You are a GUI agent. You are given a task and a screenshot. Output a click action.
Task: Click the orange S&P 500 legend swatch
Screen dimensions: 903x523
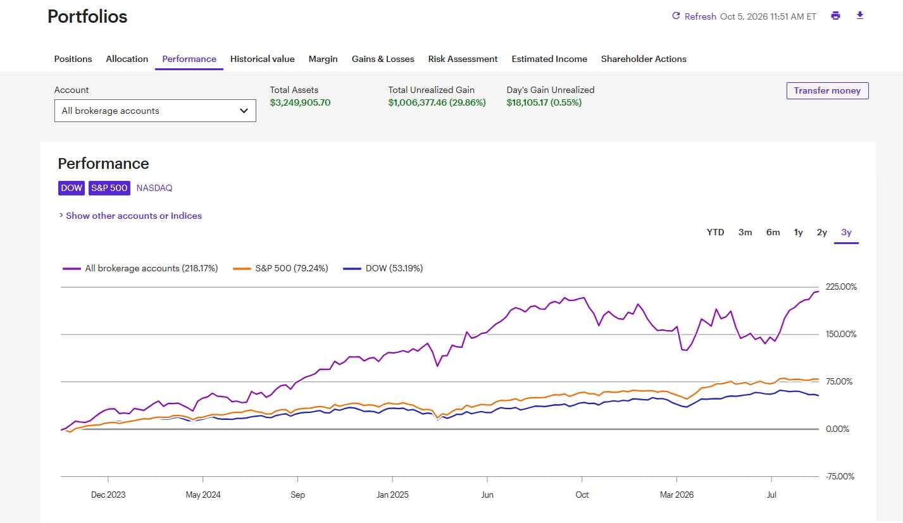tap(242, 269)
